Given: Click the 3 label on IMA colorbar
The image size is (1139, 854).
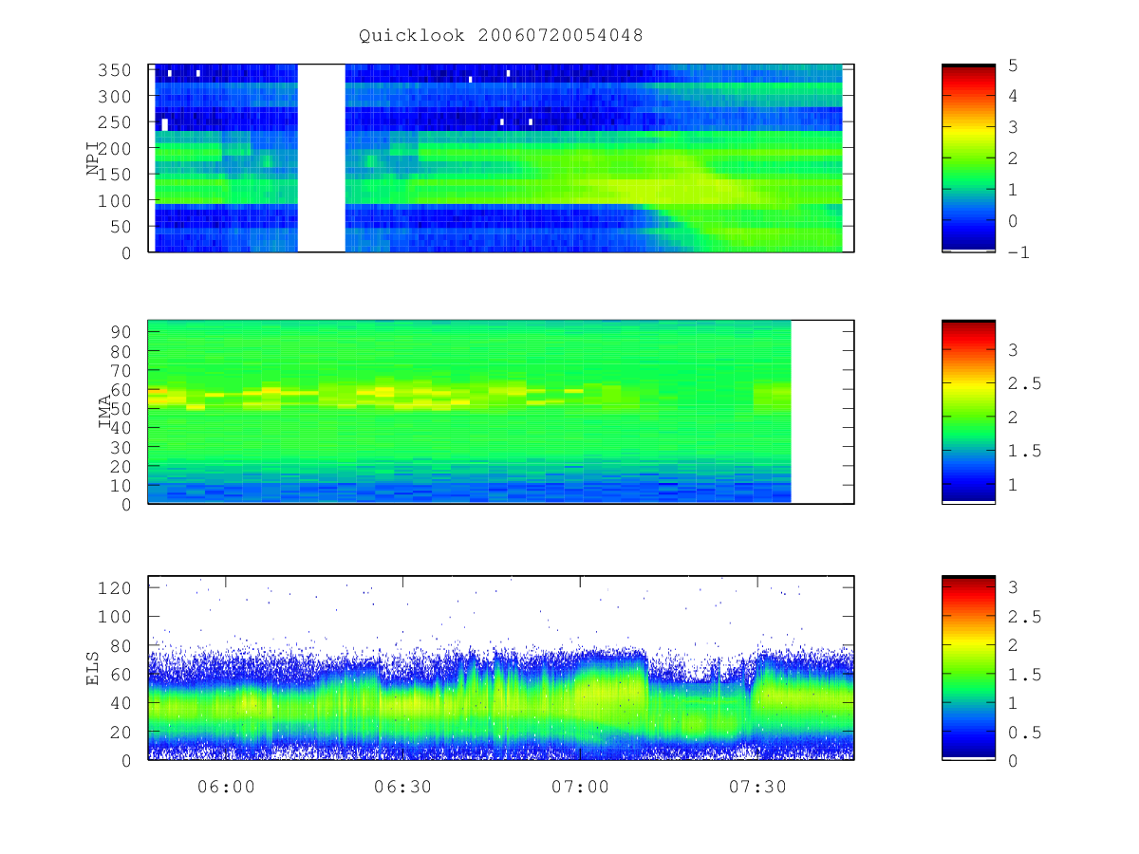Looking at the screenshot, I should pos(1013,349).
